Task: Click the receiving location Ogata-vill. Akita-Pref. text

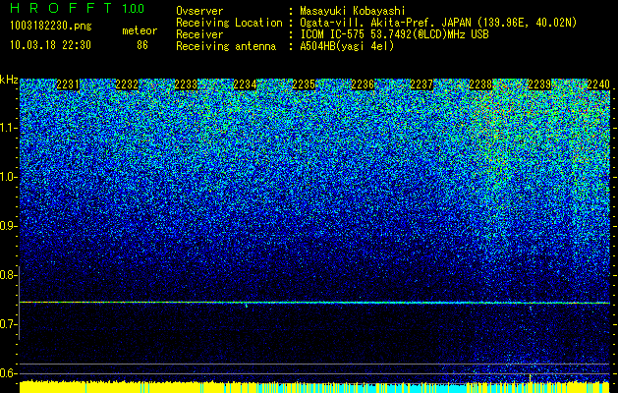Action: click(438, 23)
